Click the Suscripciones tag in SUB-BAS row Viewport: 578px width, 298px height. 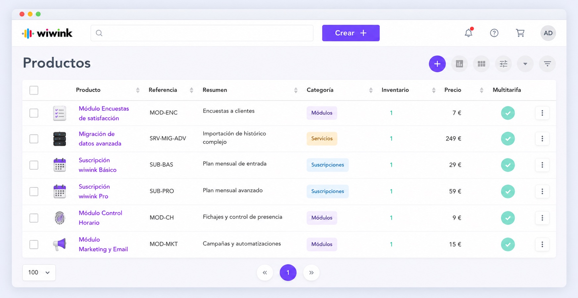pyautogui.click(x=327, y=165)
